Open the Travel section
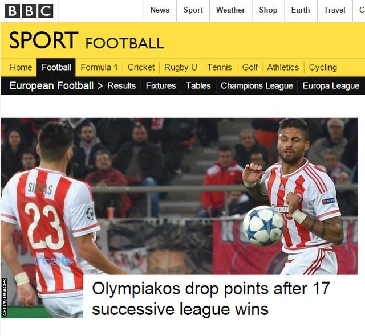The height and width of the screenshot is (336, 365). pyautogui.click(x=335, y=10)
